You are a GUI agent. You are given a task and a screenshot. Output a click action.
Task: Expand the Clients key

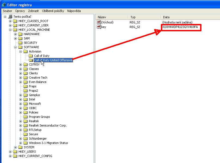(x=21, y=73)
